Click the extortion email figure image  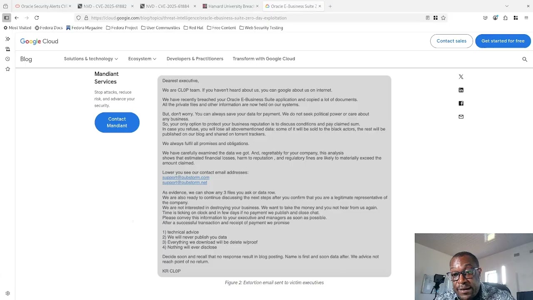click(274, 176)
